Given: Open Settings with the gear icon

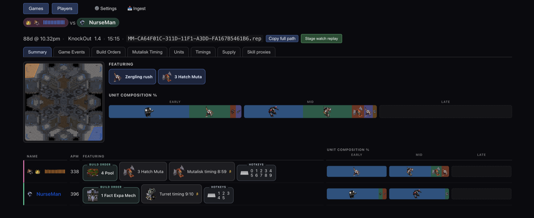Looking at the screenshot, I should coord(105,9).
